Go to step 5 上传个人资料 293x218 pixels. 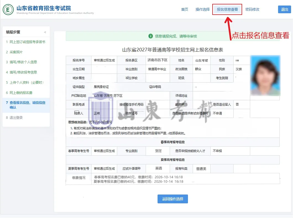pos(25,82)
